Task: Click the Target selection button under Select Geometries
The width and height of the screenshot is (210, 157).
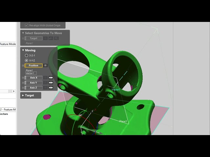Action: (x=33, y=38)
